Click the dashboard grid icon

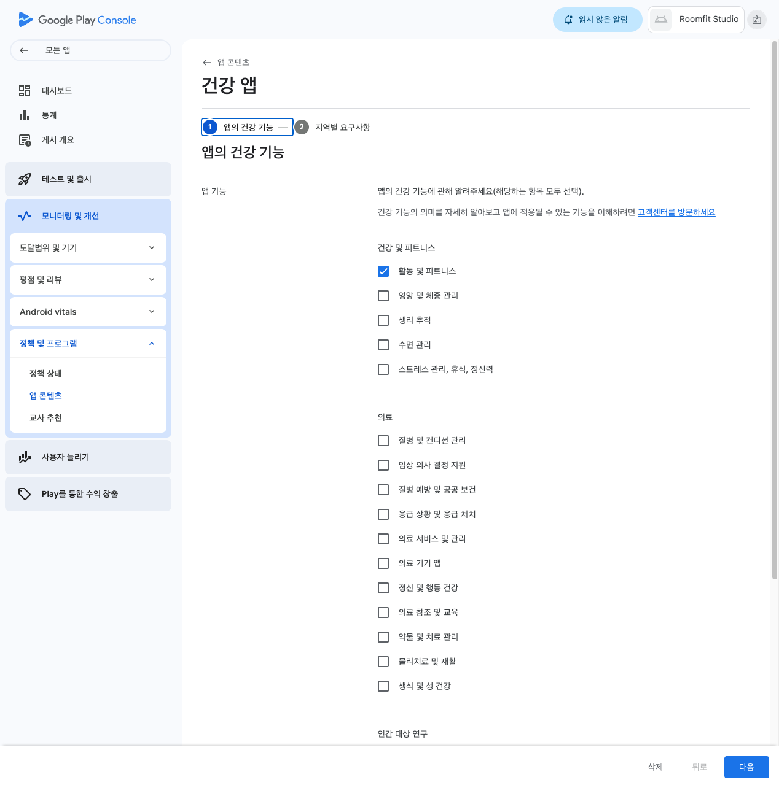click(25, 91)
